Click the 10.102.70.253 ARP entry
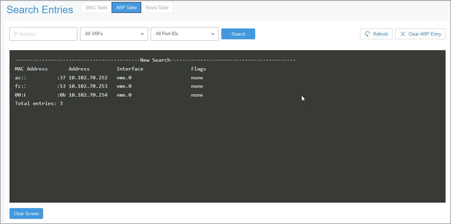Viewport: 451px width, 224px height. [88, 86]
